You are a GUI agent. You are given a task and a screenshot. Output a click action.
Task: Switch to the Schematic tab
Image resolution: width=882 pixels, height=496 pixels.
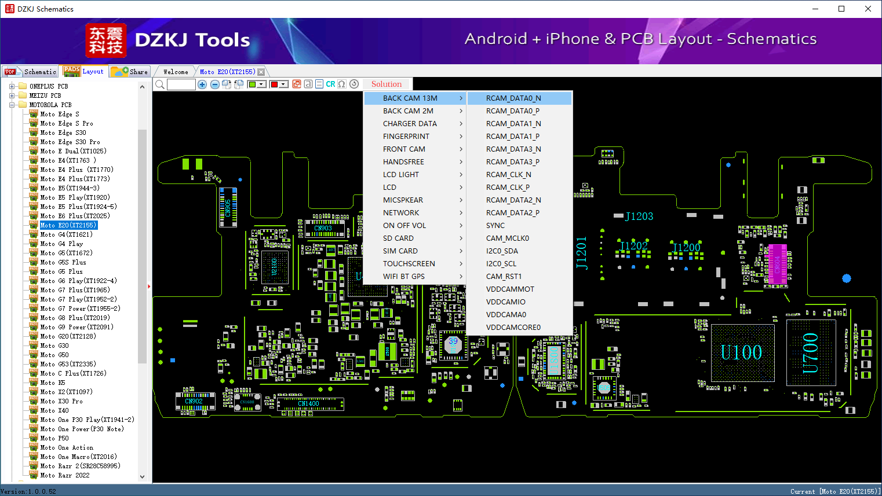(x=31, y=72)
